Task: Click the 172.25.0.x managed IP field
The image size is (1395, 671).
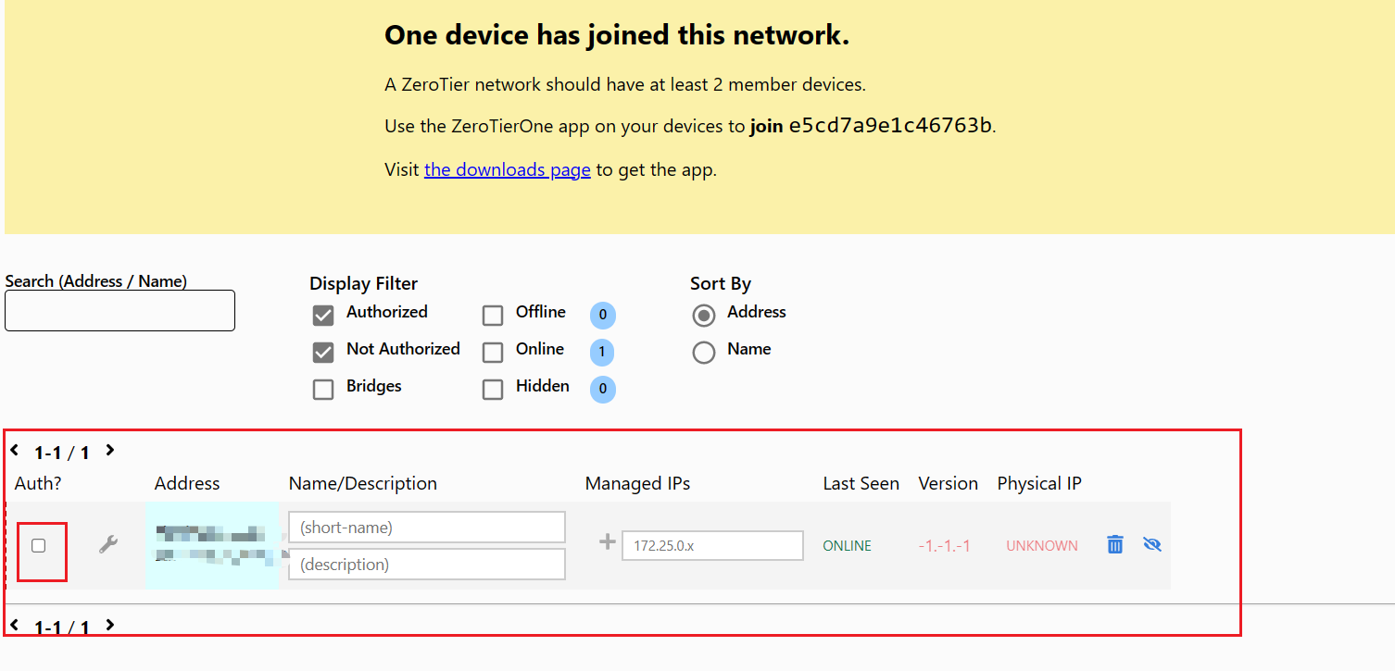Action: pyautogui.click(x=712, y=546)
